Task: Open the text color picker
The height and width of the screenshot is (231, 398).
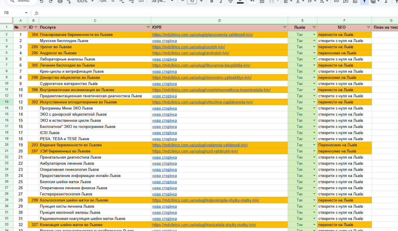Action: [240, 1]
